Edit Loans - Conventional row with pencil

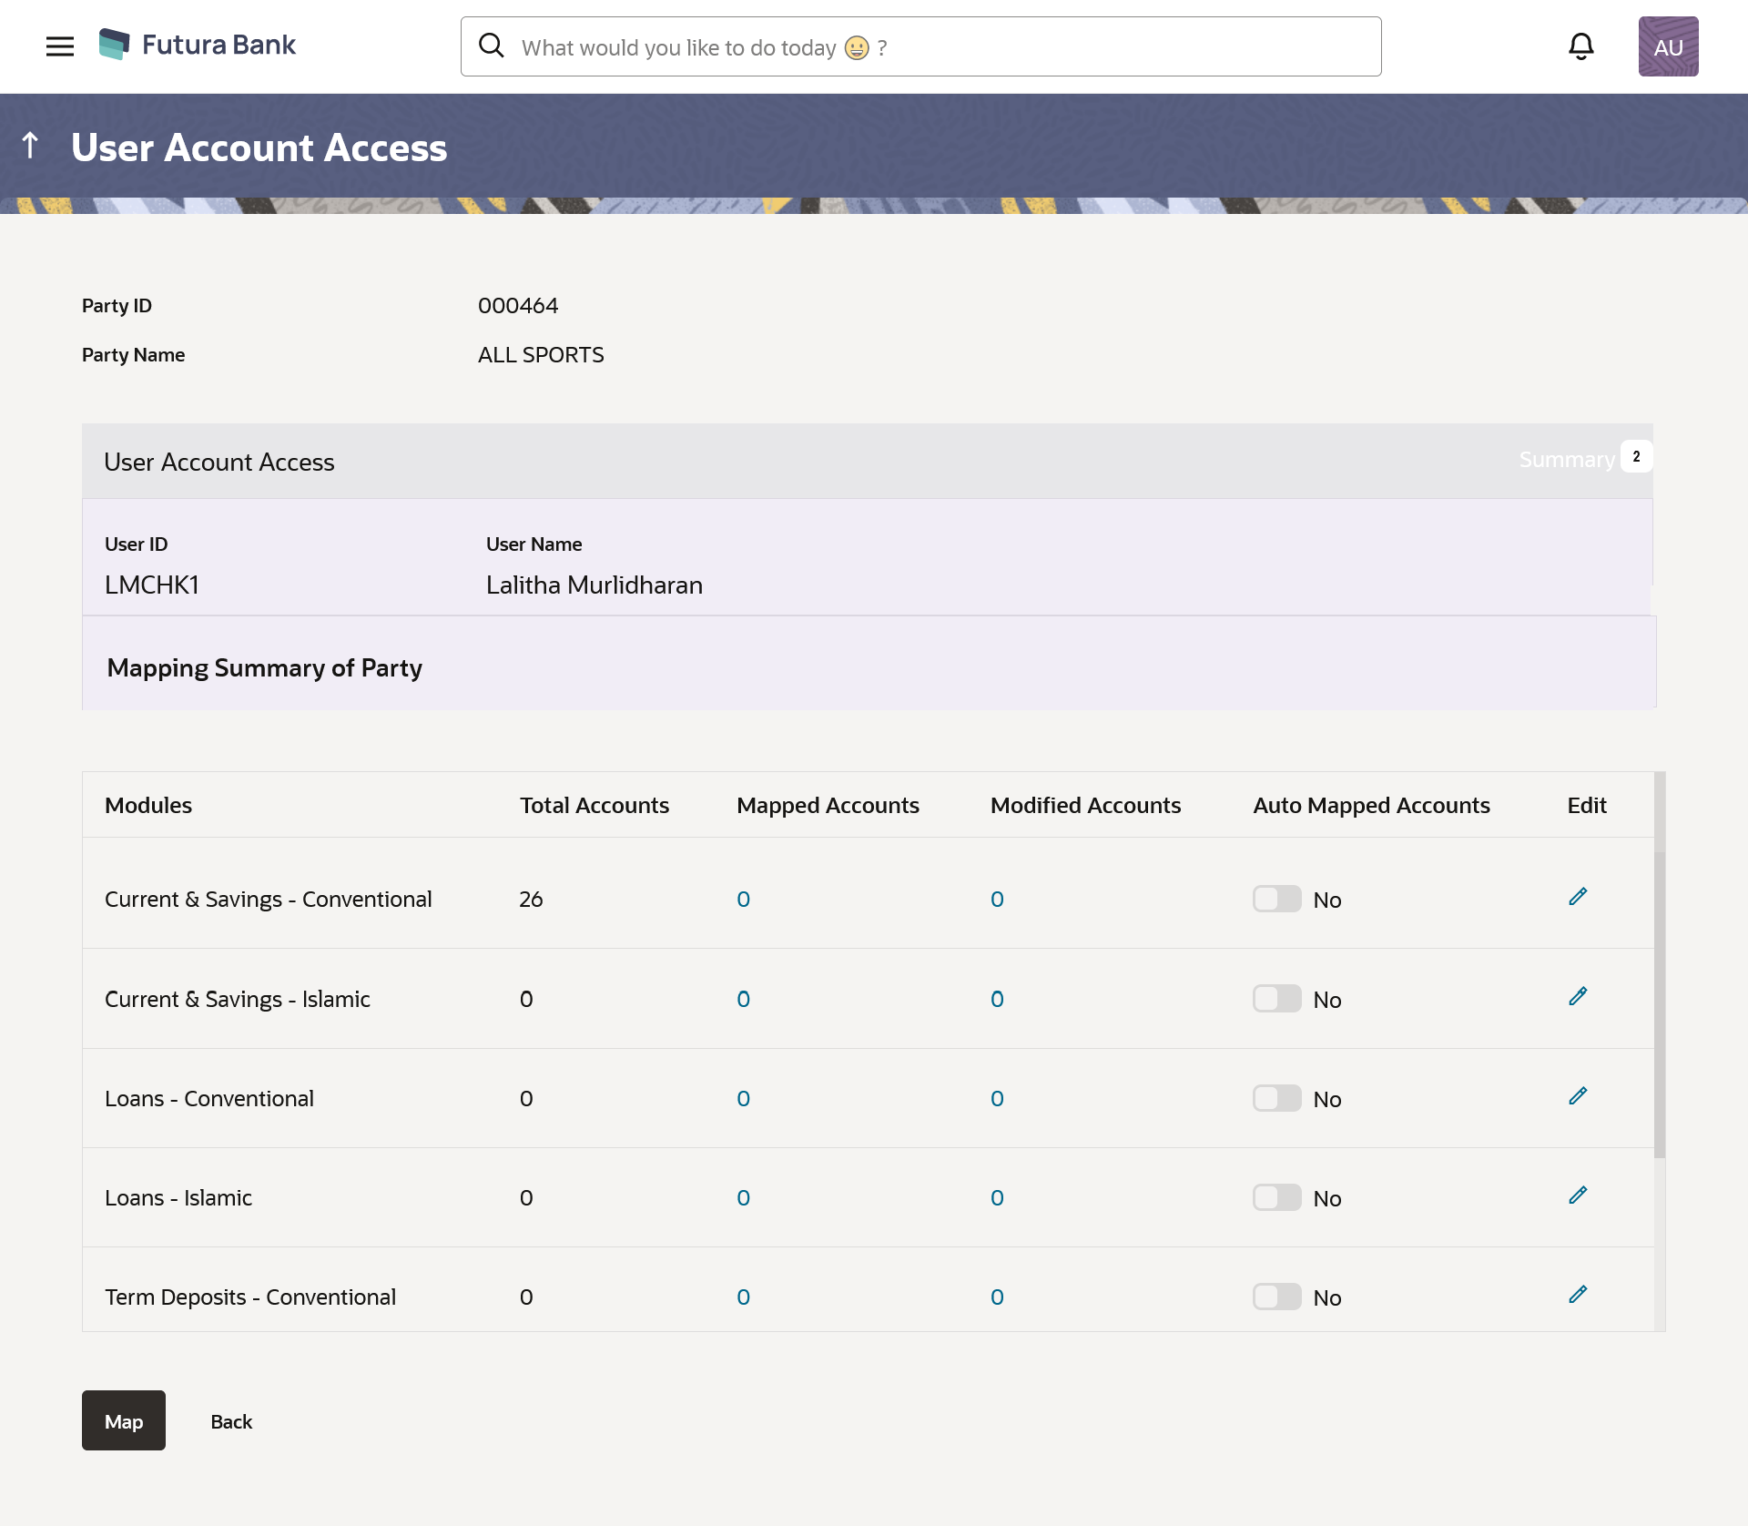coord(1578,1096)
